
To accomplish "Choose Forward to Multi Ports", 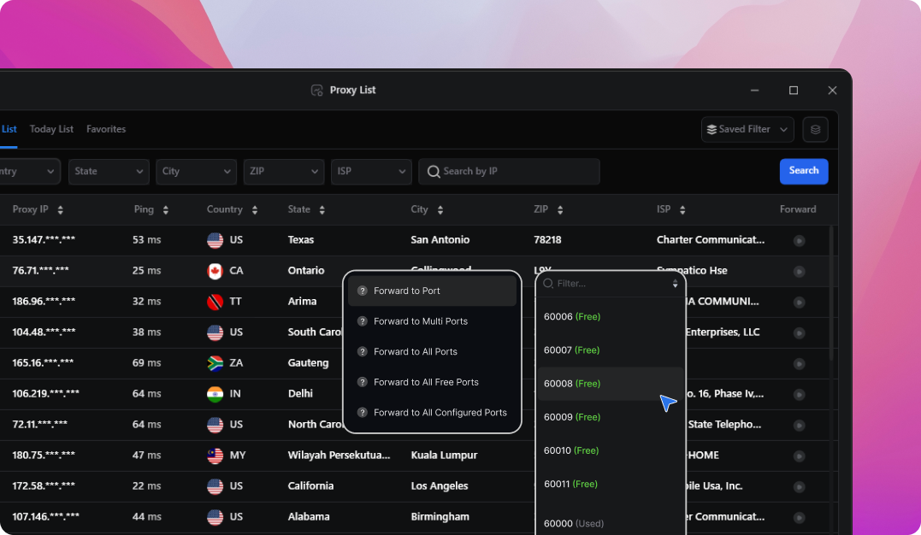I will point(433,321).
